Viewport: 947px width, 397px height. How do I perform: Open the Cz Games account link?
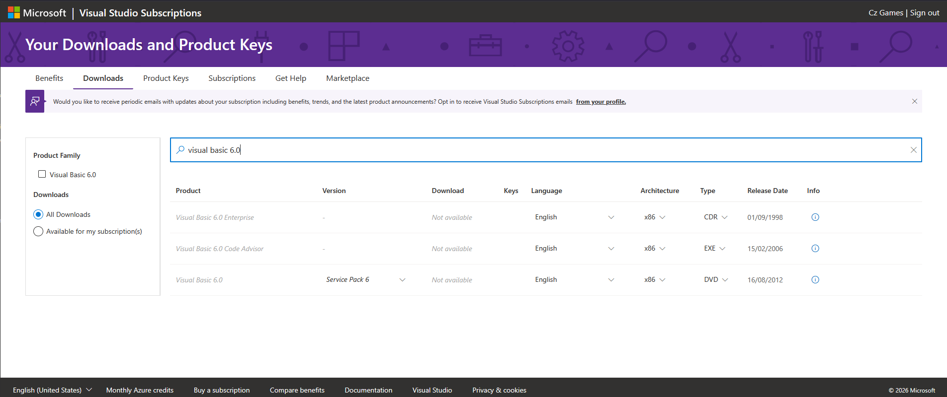[886, 13]
